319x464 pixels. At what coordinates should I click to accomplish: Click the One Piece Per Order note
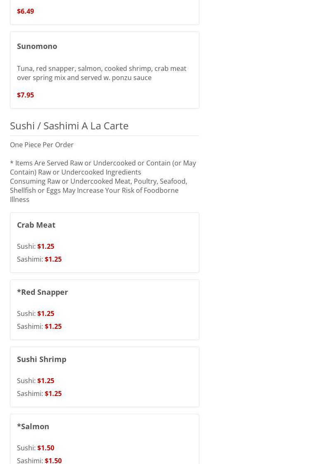click(41, 145)
